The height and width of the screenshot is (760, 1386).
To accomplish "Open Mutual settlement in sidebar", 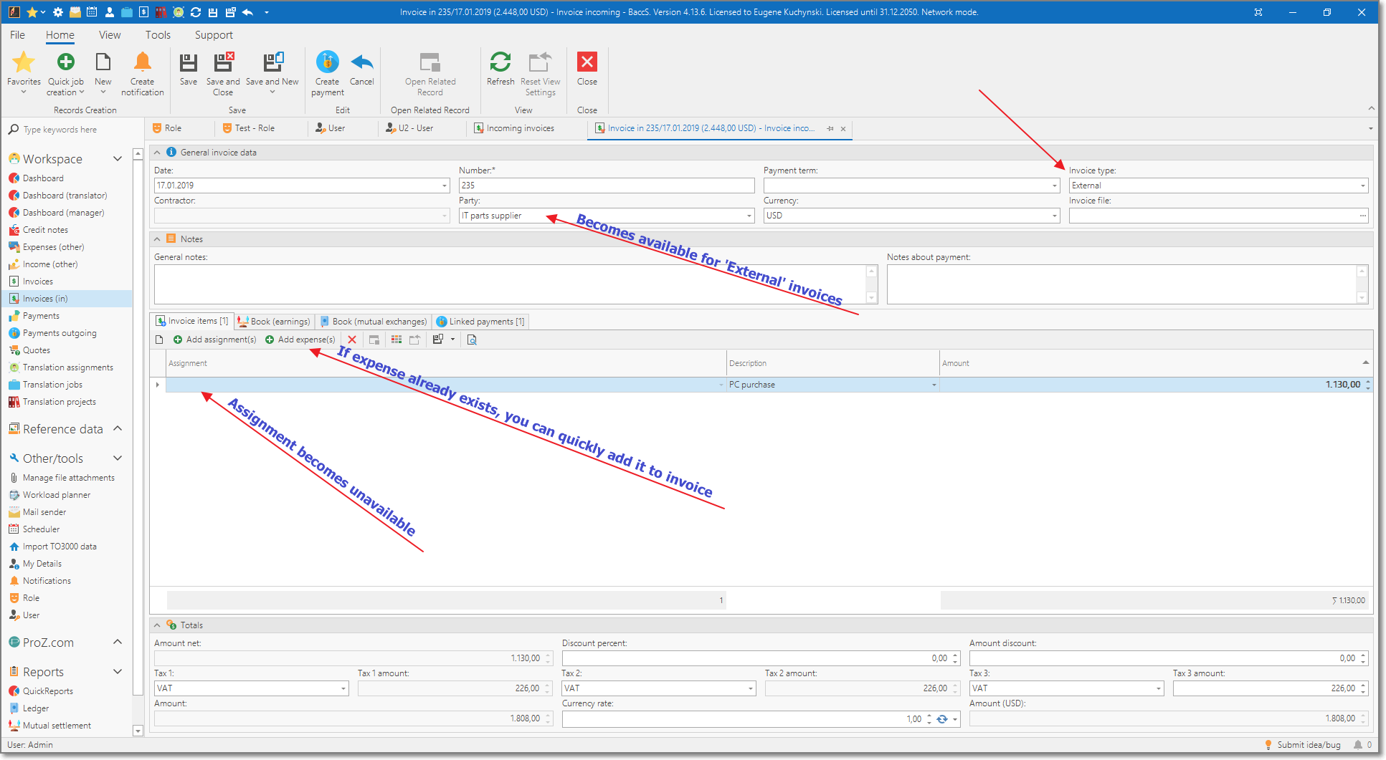I will click(x=57, y=726).
